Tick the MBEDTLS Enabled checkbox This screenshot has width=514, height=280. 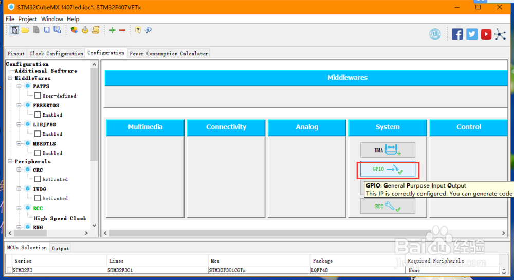click(x=38, y=153)
